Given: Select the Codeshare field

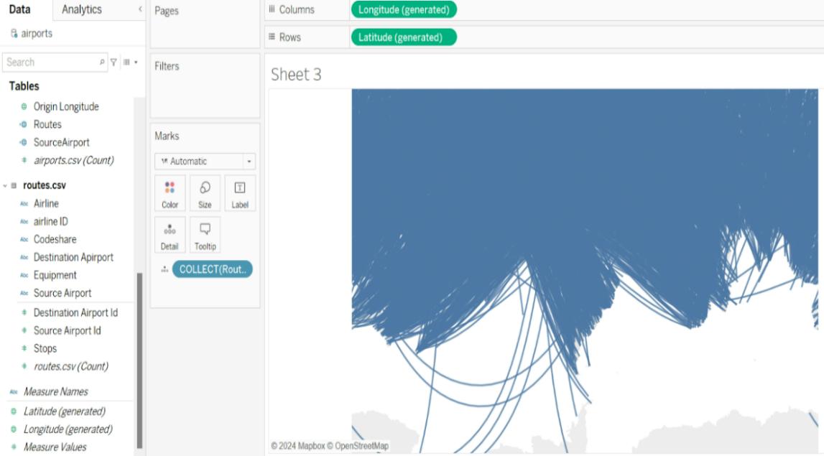Looking at the screenshot, I should [55, 239].
